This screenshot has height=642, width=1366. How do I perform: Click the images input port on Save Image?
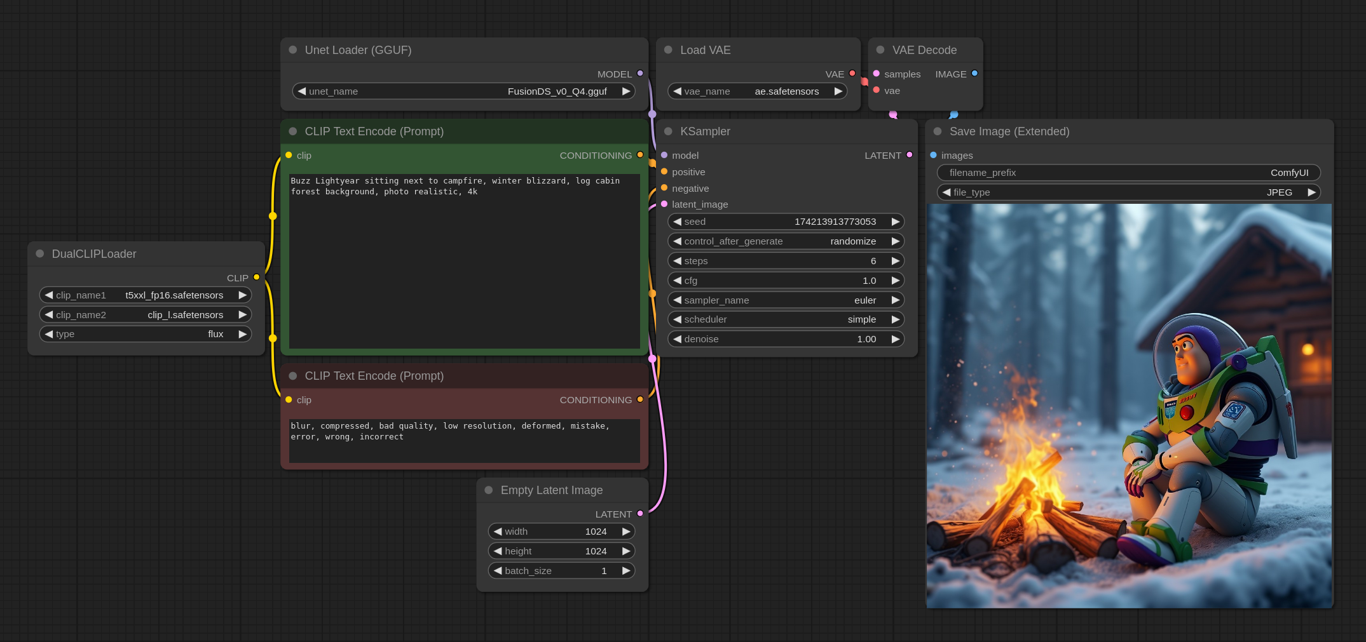point(934,155)
